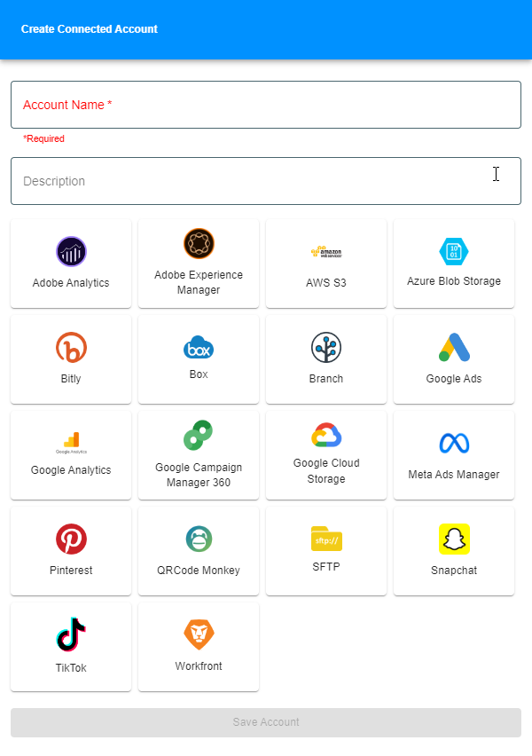Pick the SFTP folder icon
532x756 pixels.
[x=326, y=538]
